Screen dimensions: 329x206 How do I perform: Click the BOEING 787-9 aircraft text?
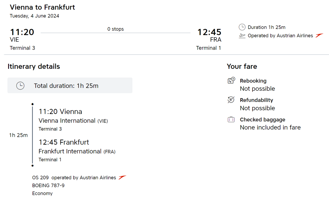point(48,186)
